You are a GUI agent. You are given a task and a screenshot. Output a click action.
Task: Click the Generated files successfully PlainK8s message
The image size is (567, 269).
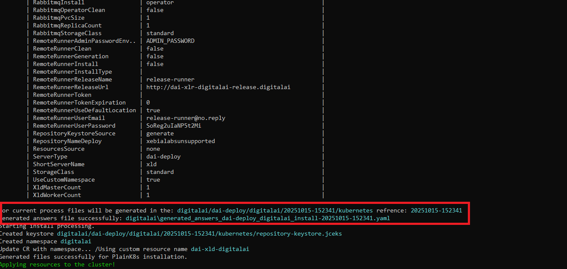pyautogui.click(x=94, y=257)
